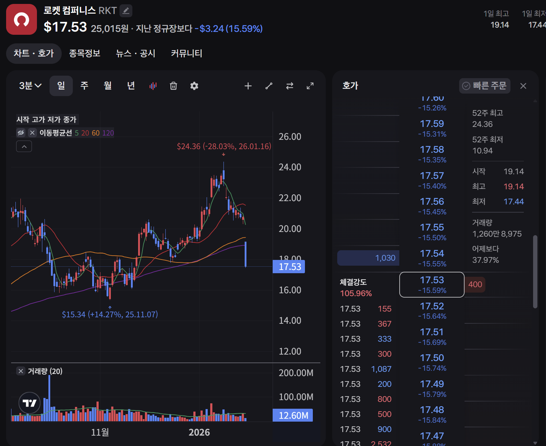Click the 17.51 bid price row

point(432,337)
